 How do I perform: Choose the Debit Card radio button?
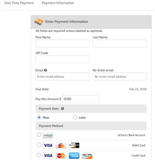point(39,145)
